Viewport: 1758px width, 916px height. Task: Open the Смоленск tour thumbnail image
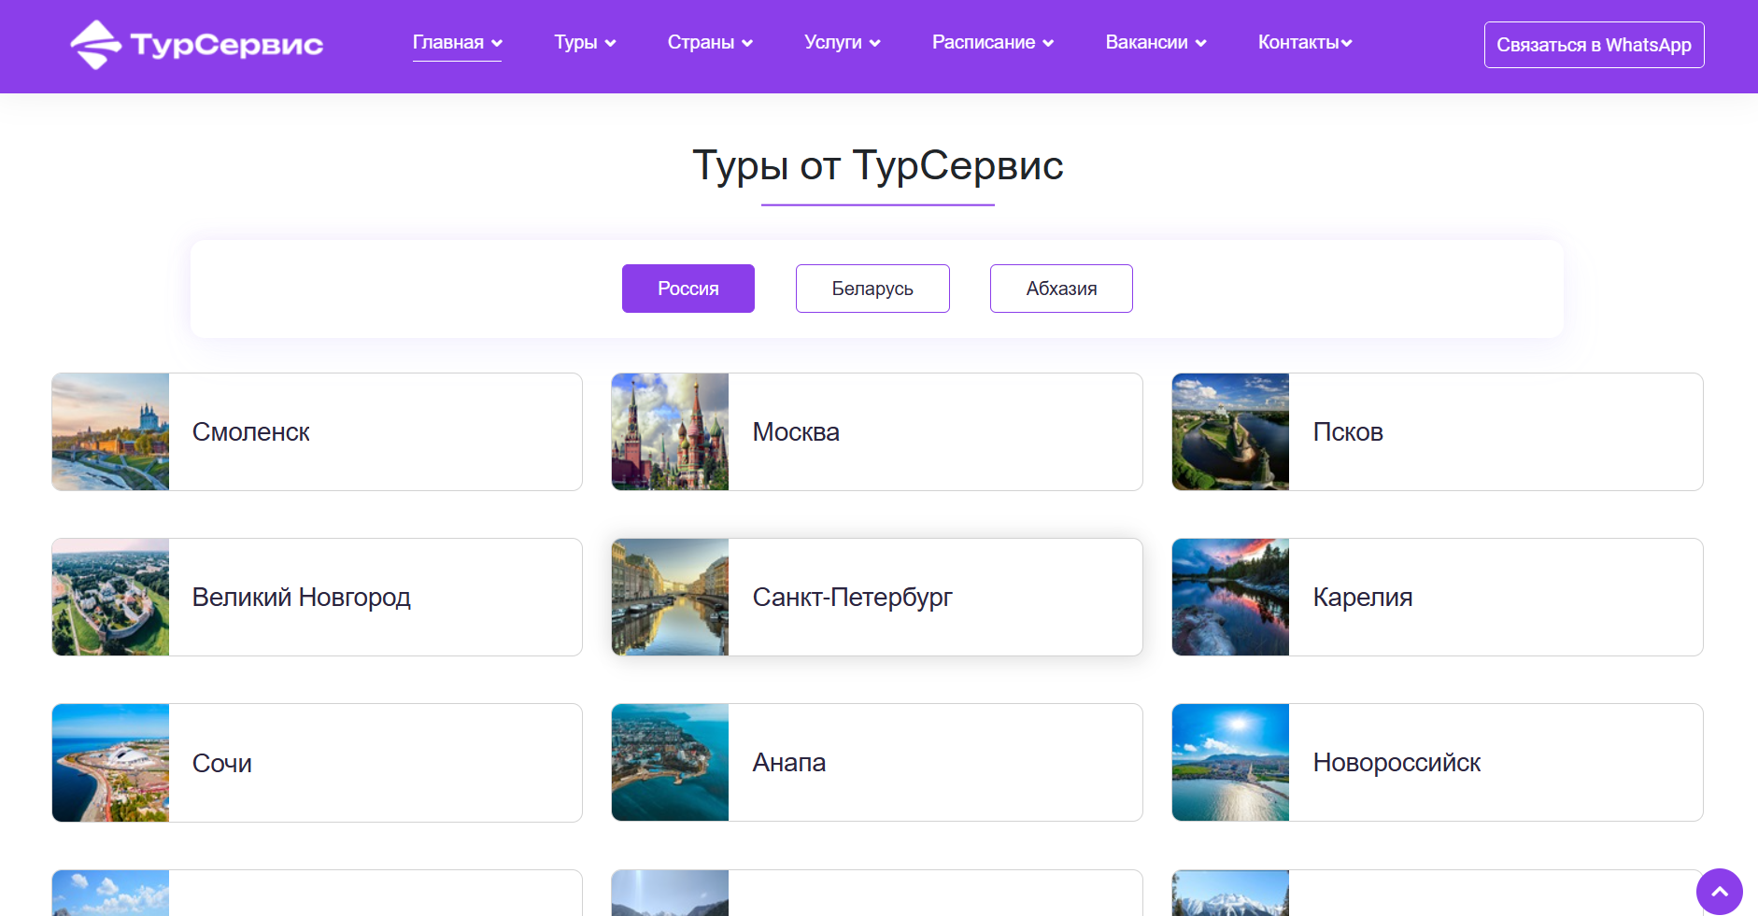coord(110,432)
